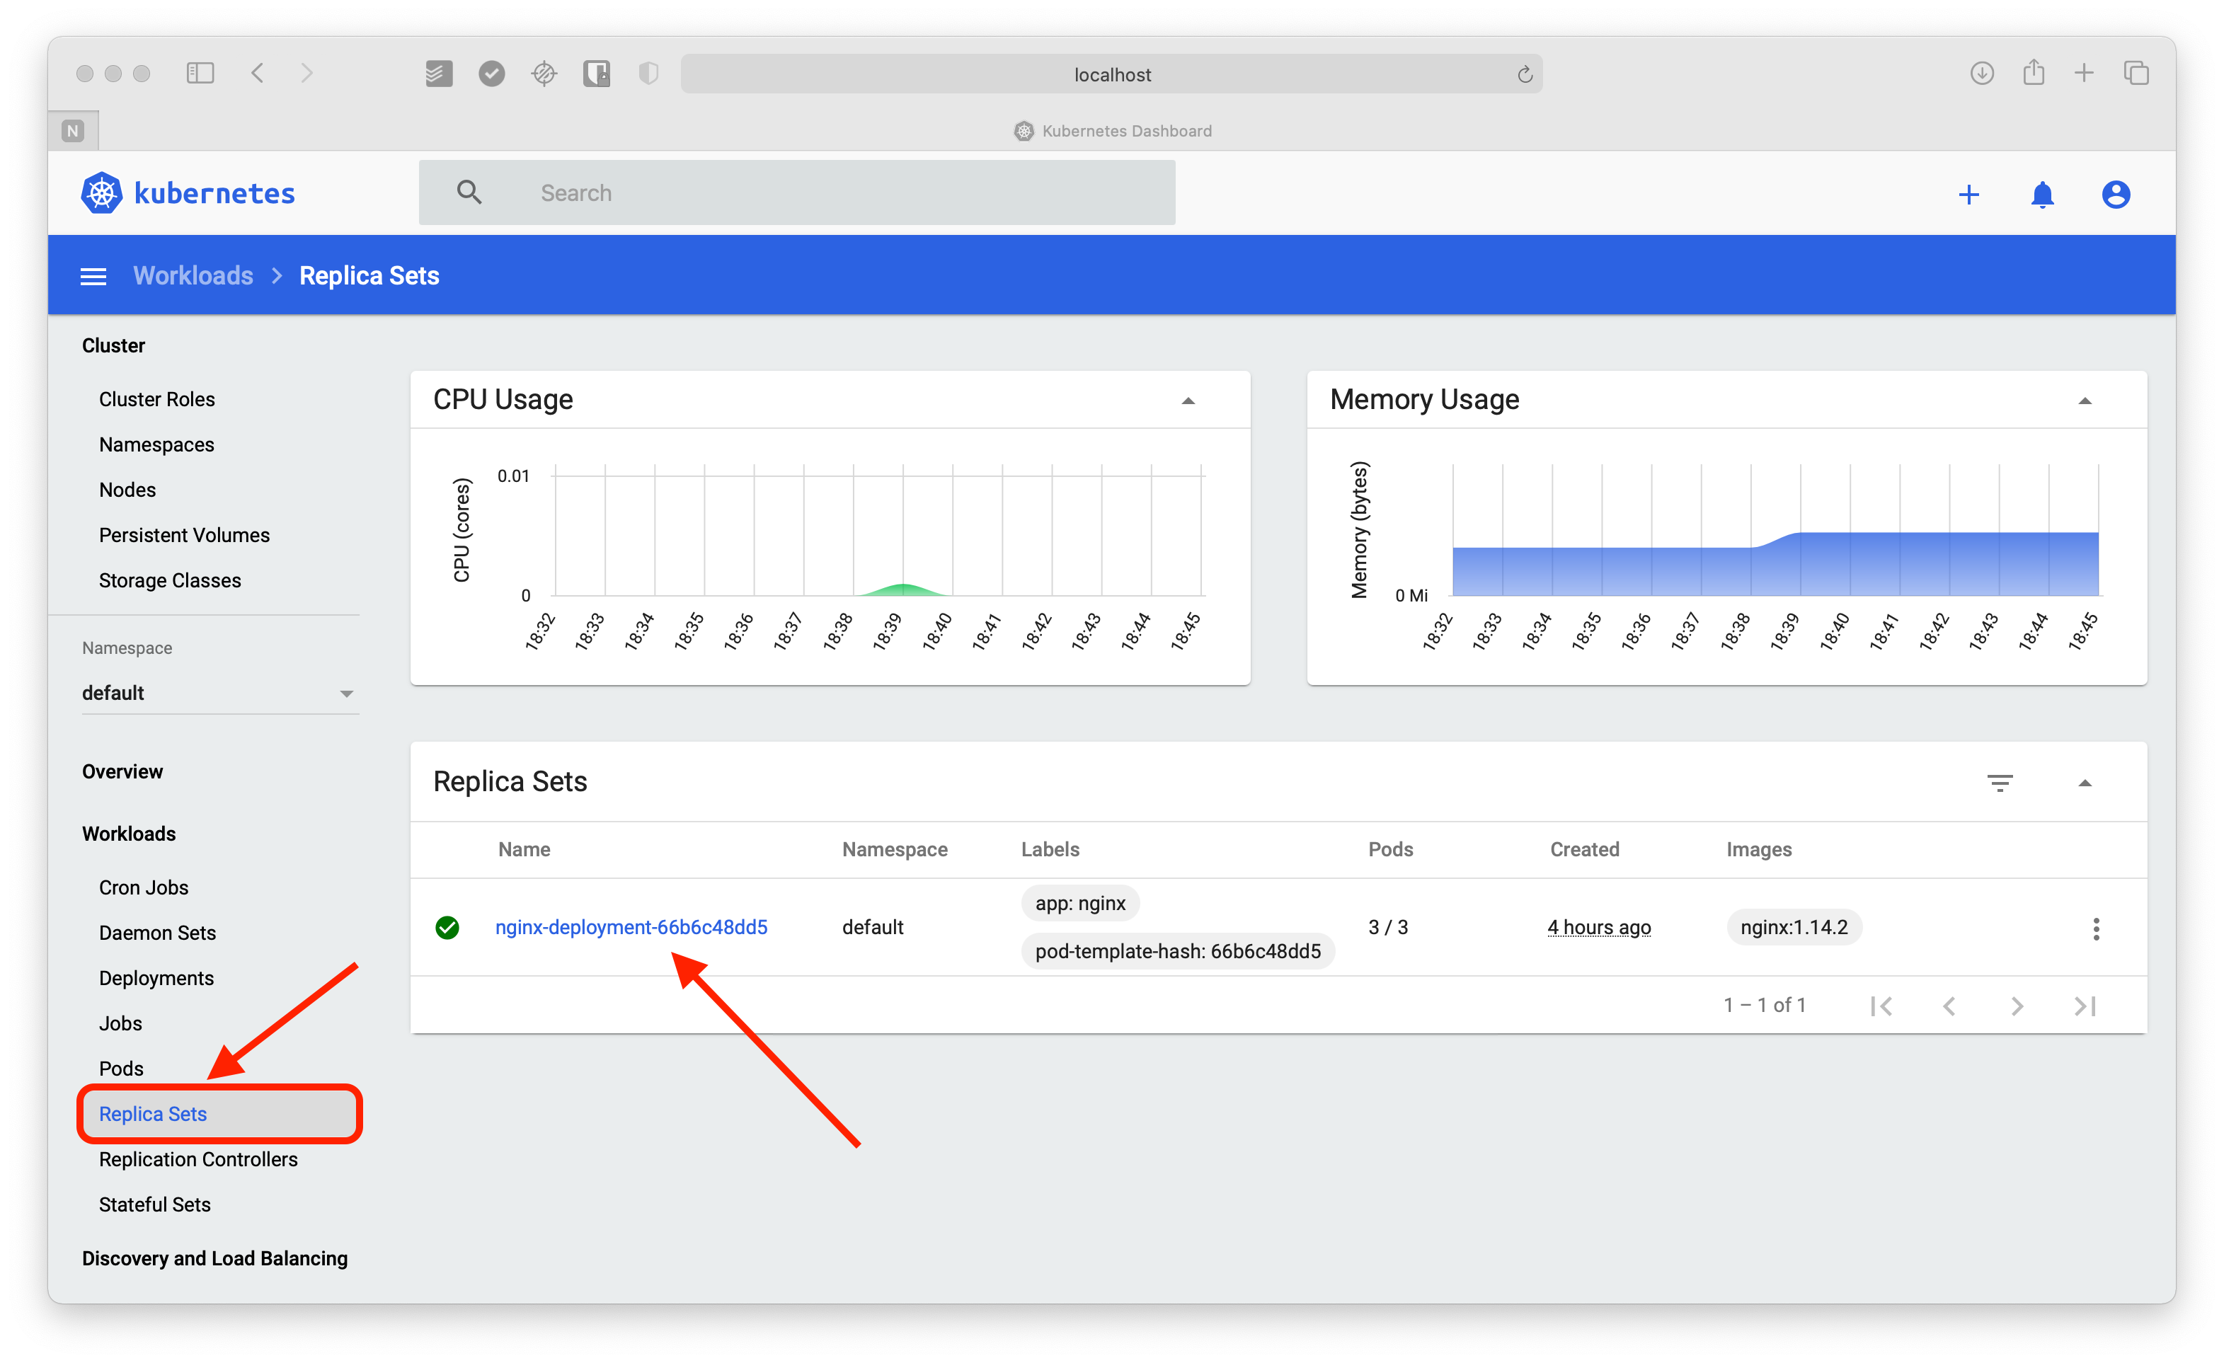Open the Workloads sidebar heading
The width and height of the screenshot is (2224, 1363).
click(x=128, y=833)
